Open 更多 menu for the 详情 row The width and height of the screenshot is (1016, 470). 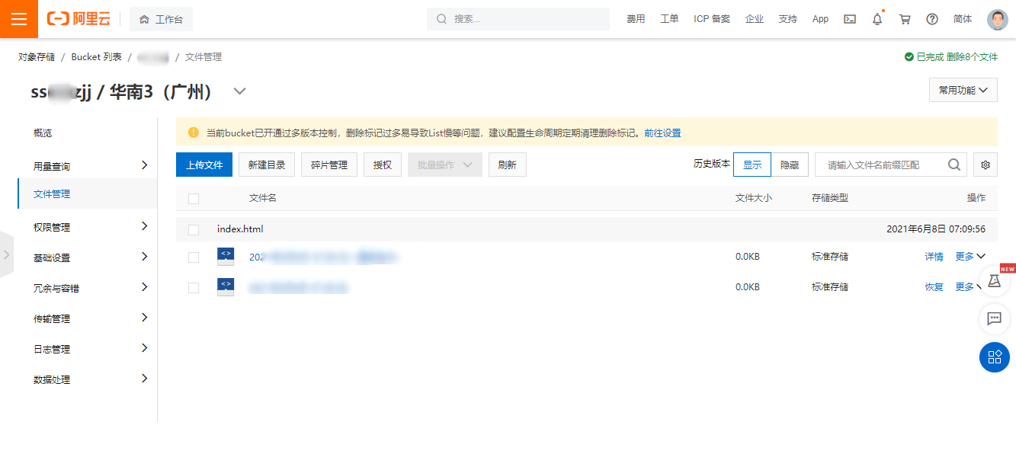(x=970, y=257)
